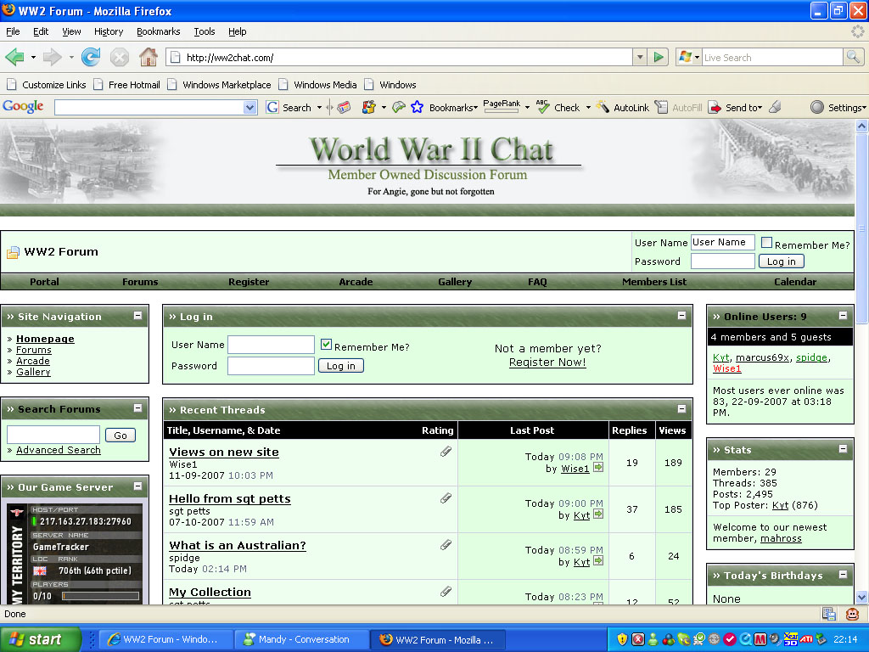Screen dimensions: 869x652
Task: Click the Firefox Reload page icon
Action: (x=91, y=57)
